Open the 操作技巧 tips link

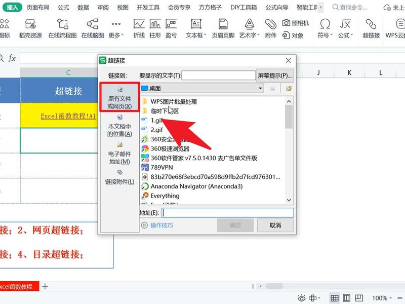click(x=157, y=225)
